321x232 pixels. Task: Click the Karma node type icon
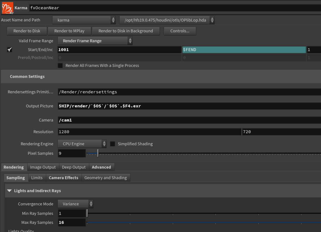7,8
